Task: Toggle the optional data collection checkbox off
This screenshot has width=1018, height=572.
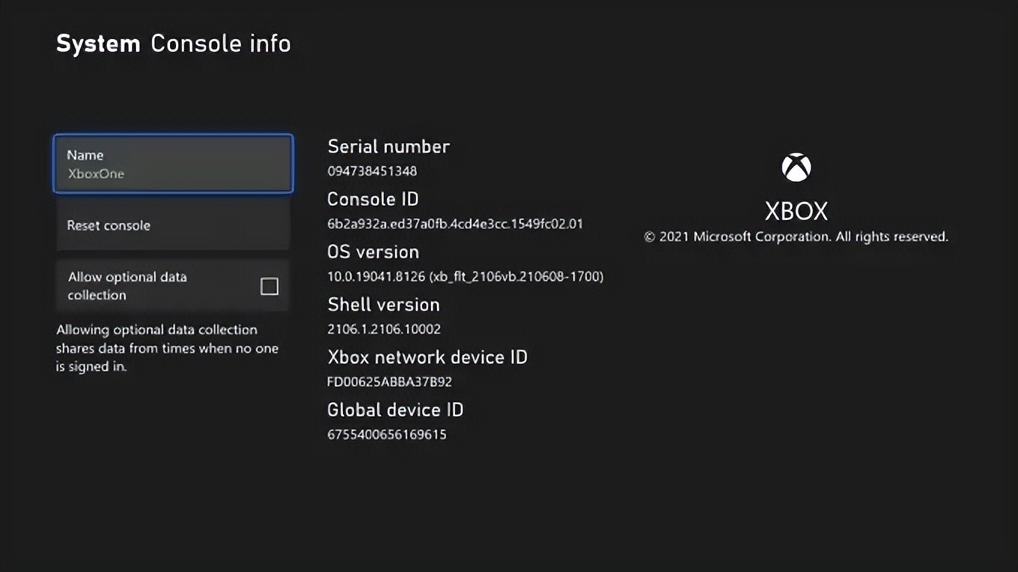Action: 269,286
